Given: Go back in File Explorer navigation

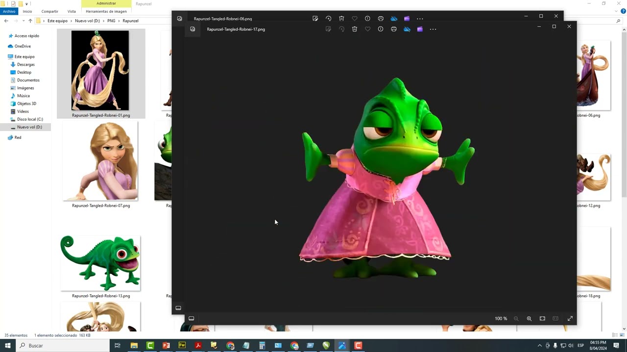Looking at the screenshot, I should (x=6, y=21).
